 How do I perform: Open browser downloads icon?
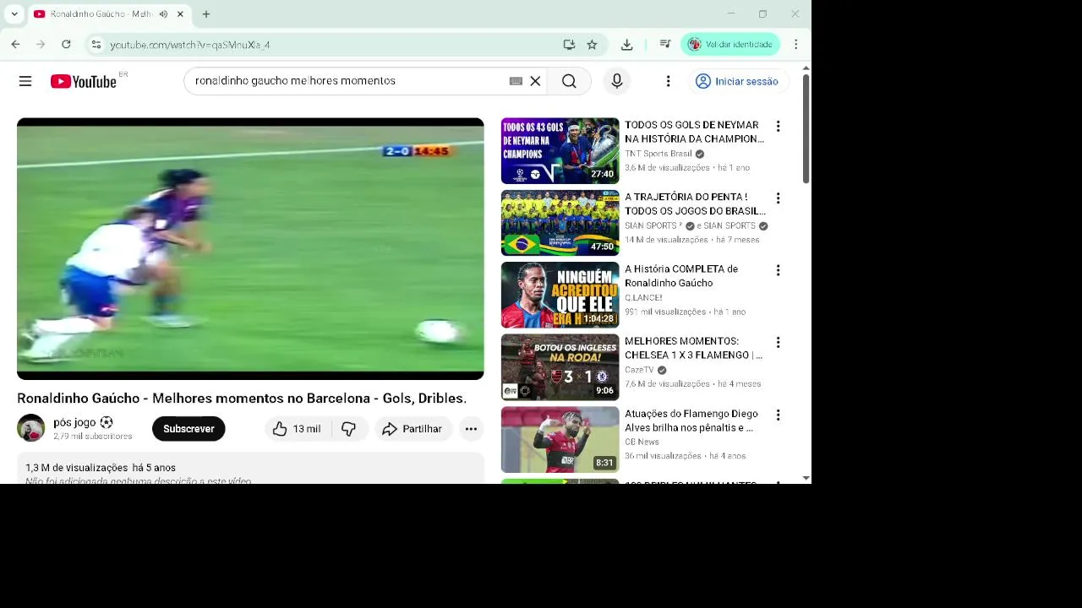coord(626,45)
